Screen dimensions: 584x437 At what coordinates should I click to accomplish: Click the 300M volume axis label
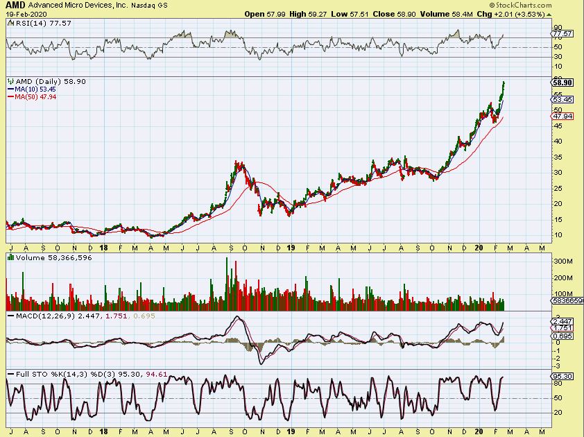coord(563,262)
